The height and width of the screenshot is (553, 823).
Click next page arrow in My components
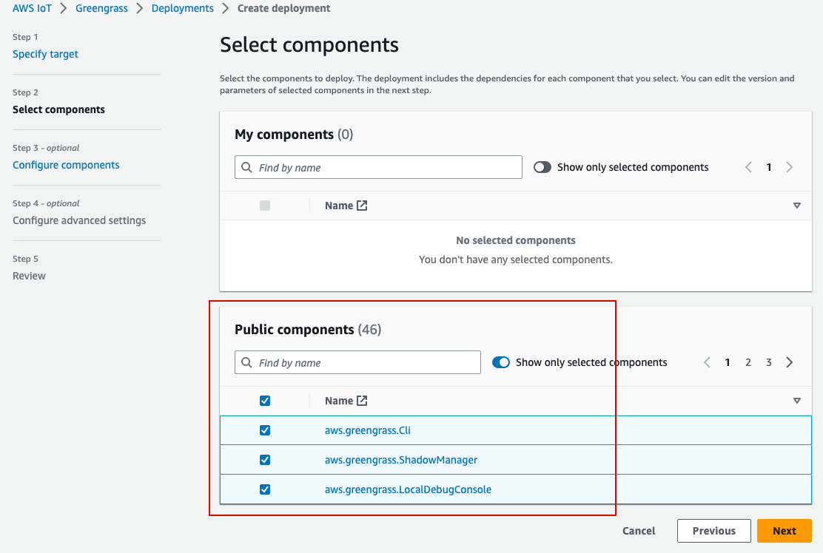pyautogui.click(x=790, y=167)
